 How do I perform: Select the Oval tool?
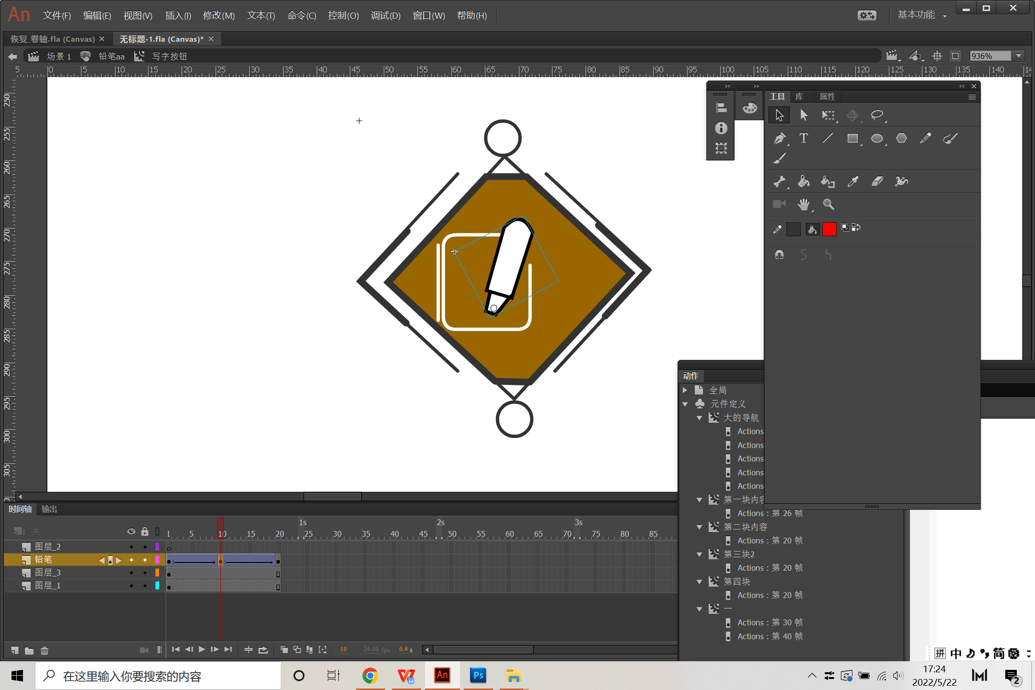[877, 138]
